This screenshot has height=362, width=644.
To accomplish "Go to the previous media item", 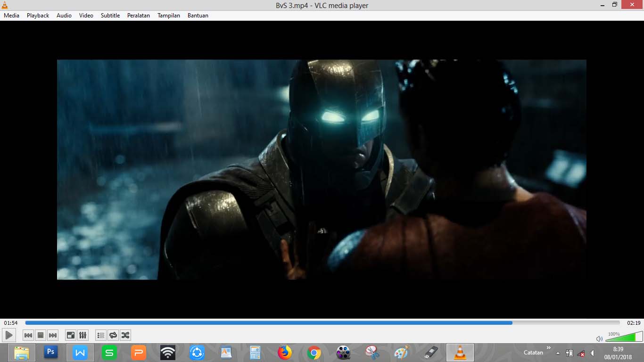I will tap(29, 335).
